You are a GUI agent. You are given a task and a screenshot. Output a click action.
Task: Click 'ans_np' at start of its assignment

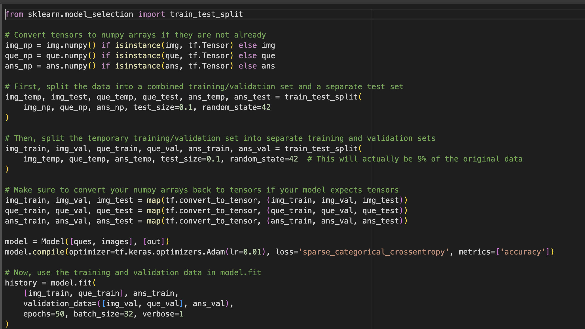[x=18, y=66]
